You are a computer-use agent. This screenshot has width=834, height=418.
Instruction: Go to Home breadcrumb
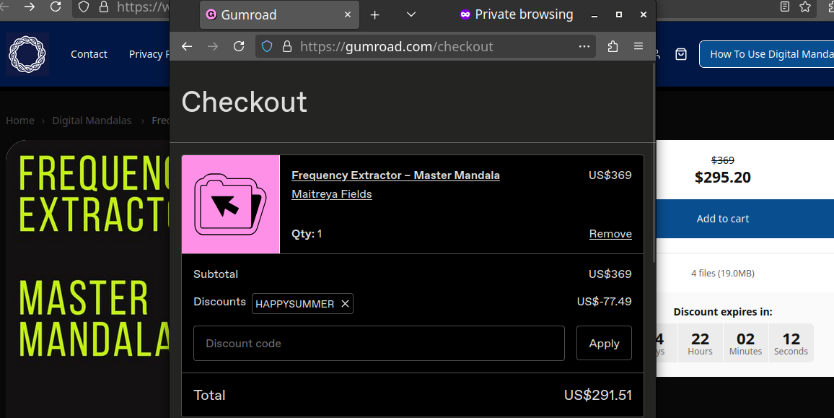coord(20,121)
